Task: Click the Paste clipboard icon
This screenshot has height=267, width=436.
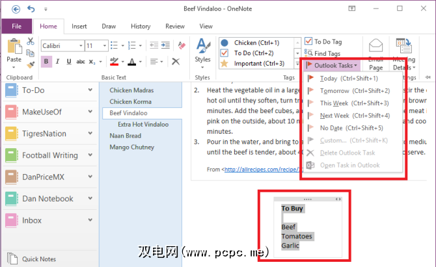Action: pos(14,46)
